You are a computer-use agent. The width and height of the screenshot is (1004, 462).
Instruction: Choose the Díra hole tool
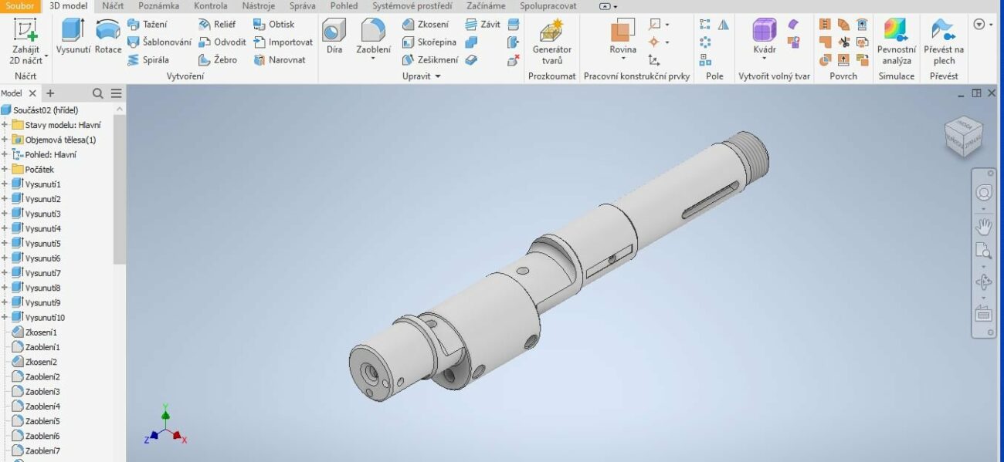click(x=334, y=37)
